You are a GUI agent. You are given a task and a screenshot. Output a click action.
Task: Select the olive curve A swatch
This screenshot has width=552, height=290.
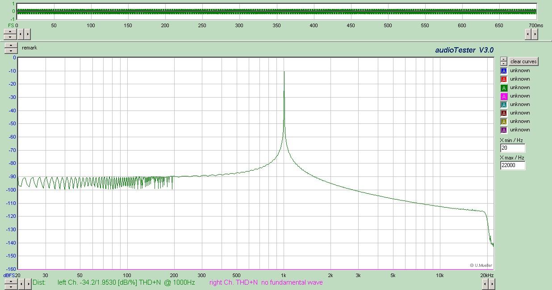point(504,122)
